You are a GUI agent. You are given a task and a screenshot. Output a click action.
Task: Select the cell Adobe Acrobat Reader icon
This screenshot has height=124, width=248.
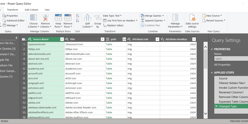point(85,108)
